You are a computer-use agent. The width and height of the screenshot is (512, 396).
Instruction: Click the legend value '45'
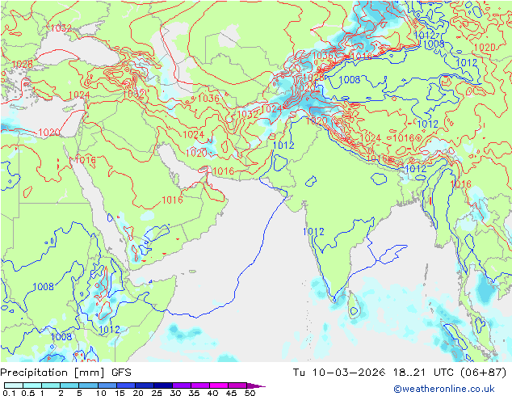[231, 393]
